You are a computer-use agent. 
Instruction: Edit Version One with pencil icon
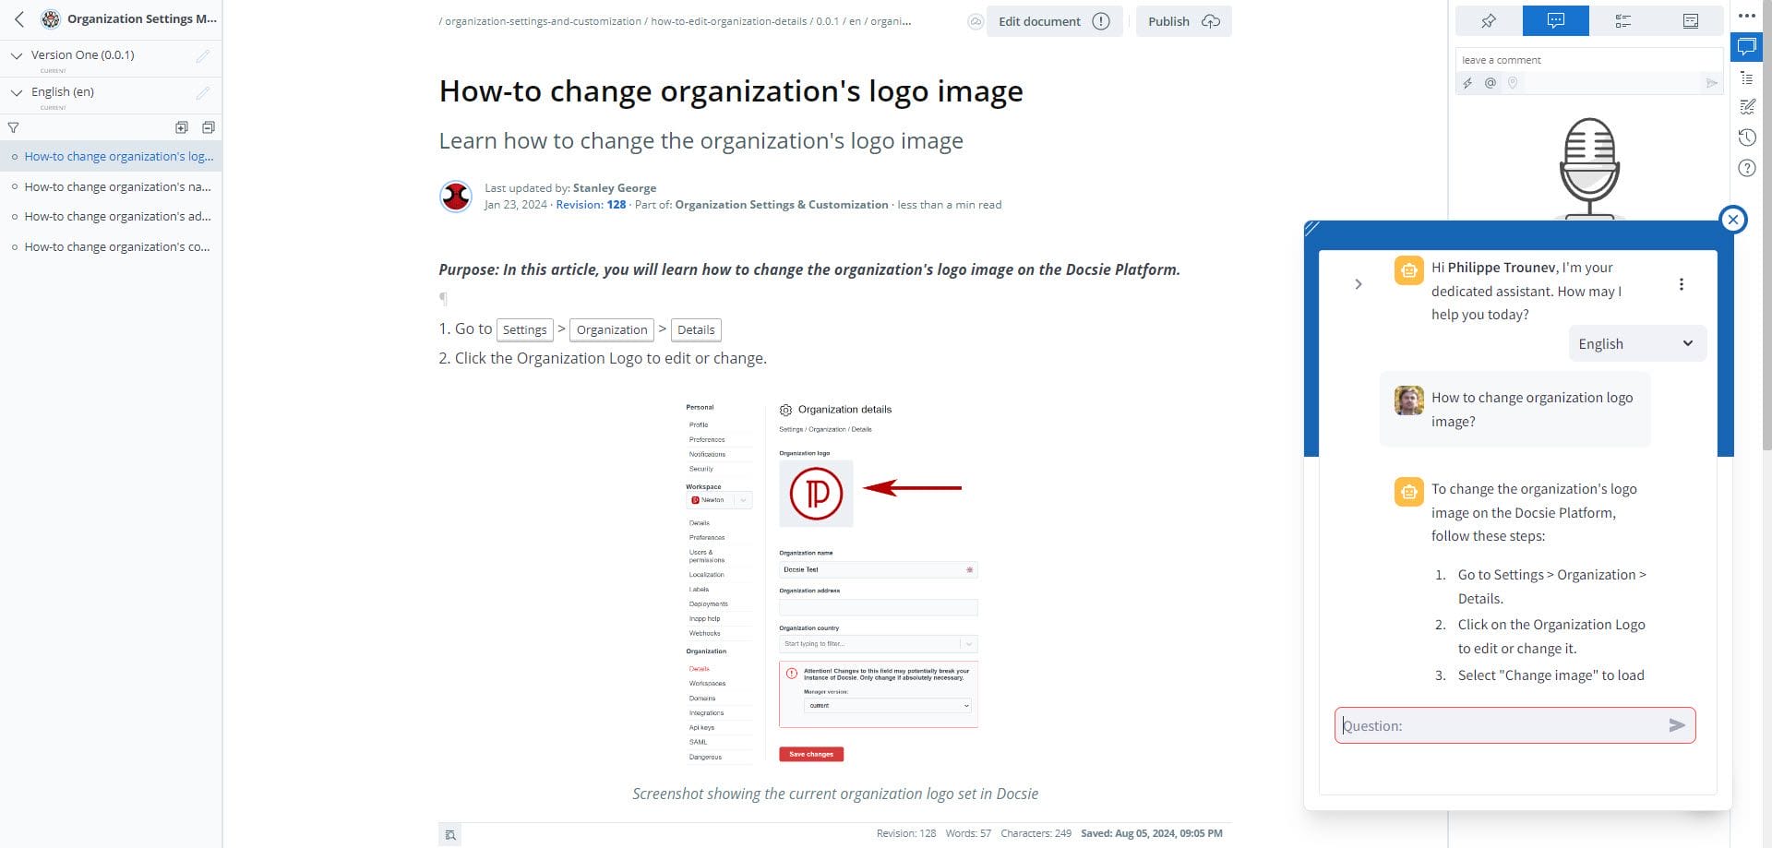[203, 56]
